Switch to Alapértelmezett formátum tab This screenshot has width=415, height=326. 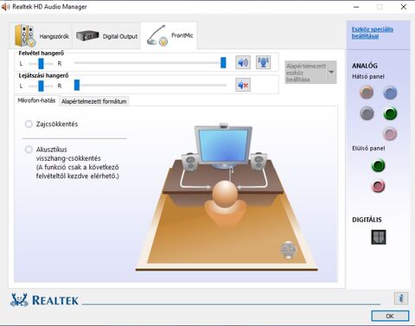coord(94,101)
